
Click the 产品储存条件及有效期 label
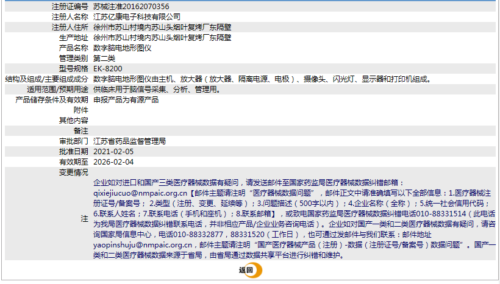[52, 100]
